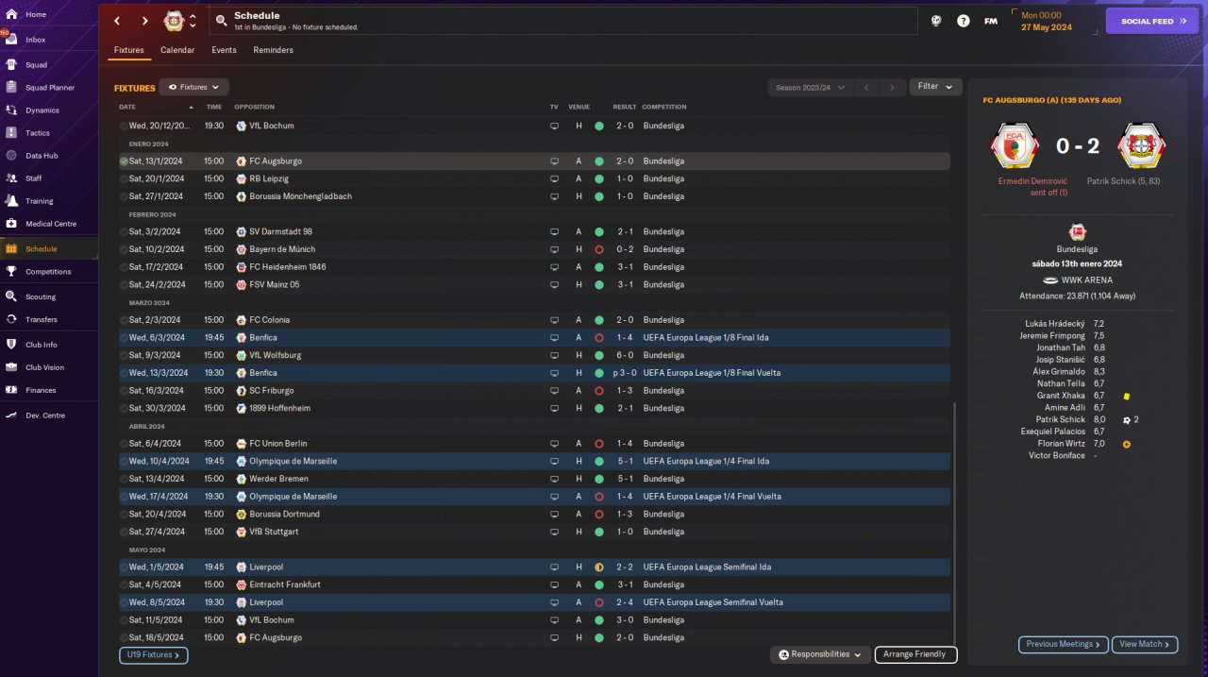Open the Scouting sidebar icon

pyautogui.click(x=11, y=296)
